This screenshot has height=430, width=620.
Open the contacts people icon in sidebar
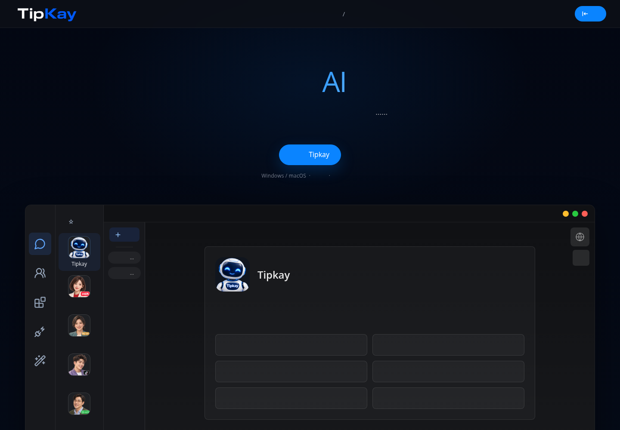tap(40, 273)
